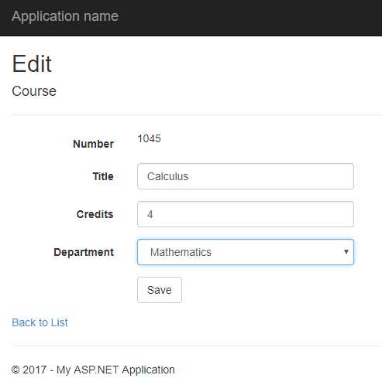This screenshot has height=392, width=382.
Task: Expand the Department combo box arrow
Action: pyautogui.click(x=346, y=252)
